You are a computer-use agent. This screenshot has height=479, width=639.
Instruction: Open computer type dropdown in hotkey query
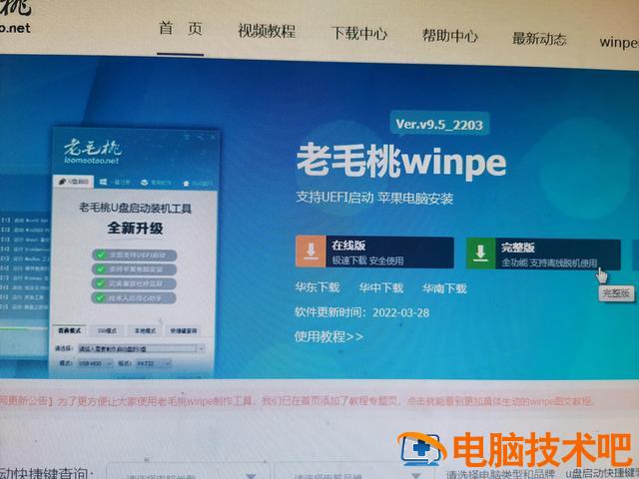pos(188,473)
